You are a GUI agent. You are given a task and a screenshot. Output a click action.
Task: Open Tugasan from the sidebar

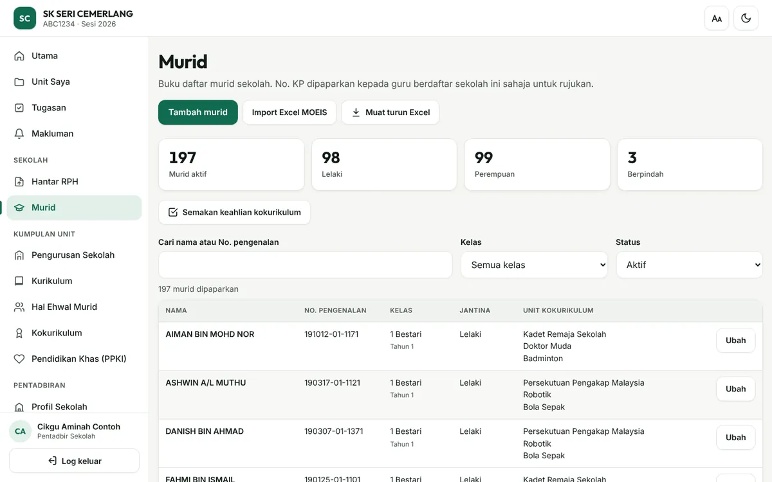point(74,108)
